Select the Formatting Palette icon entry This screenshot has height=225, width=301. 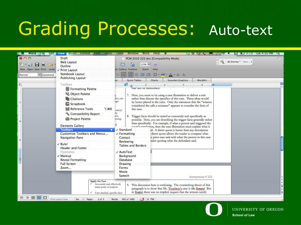67,89
